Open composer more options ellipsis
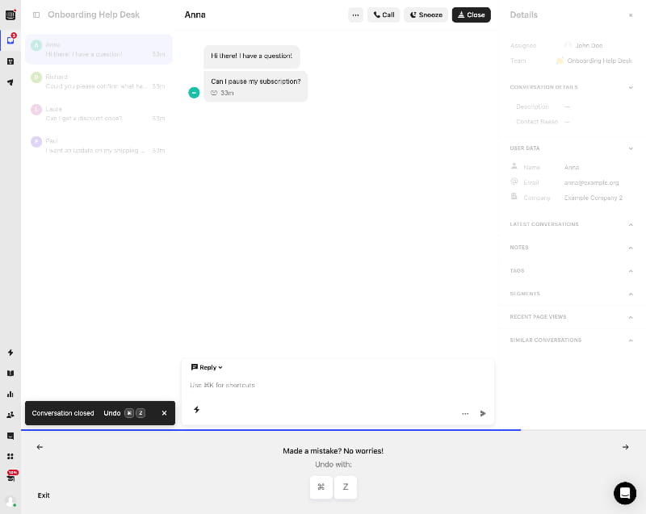 coord(465,414)
